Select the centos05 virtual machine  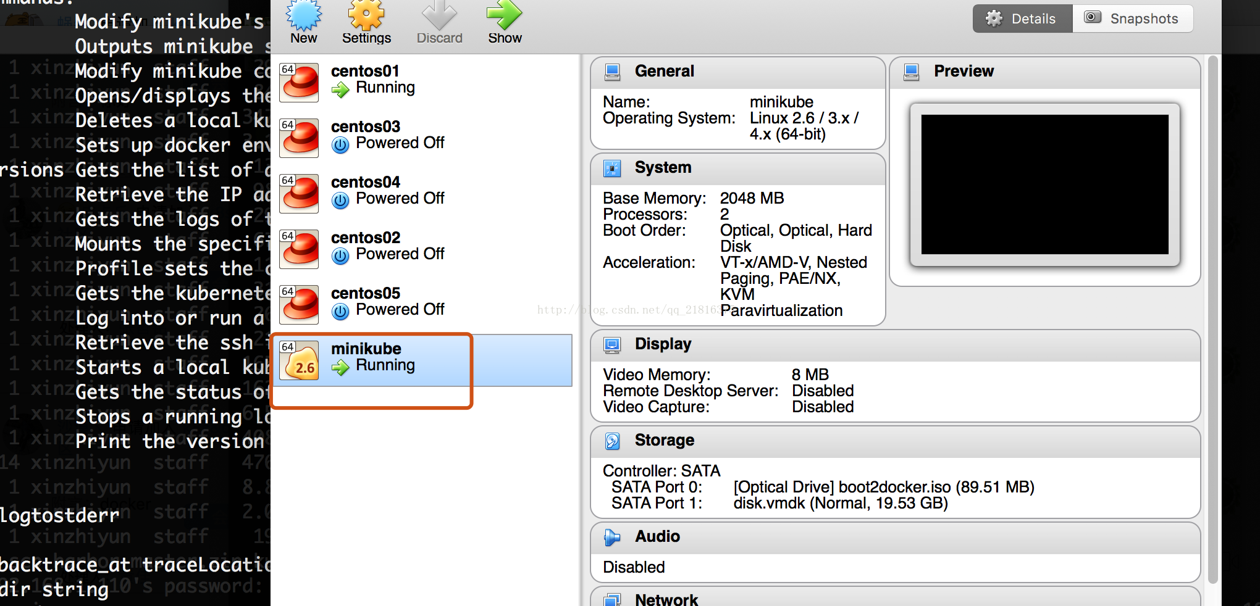(x=422, y=304)
